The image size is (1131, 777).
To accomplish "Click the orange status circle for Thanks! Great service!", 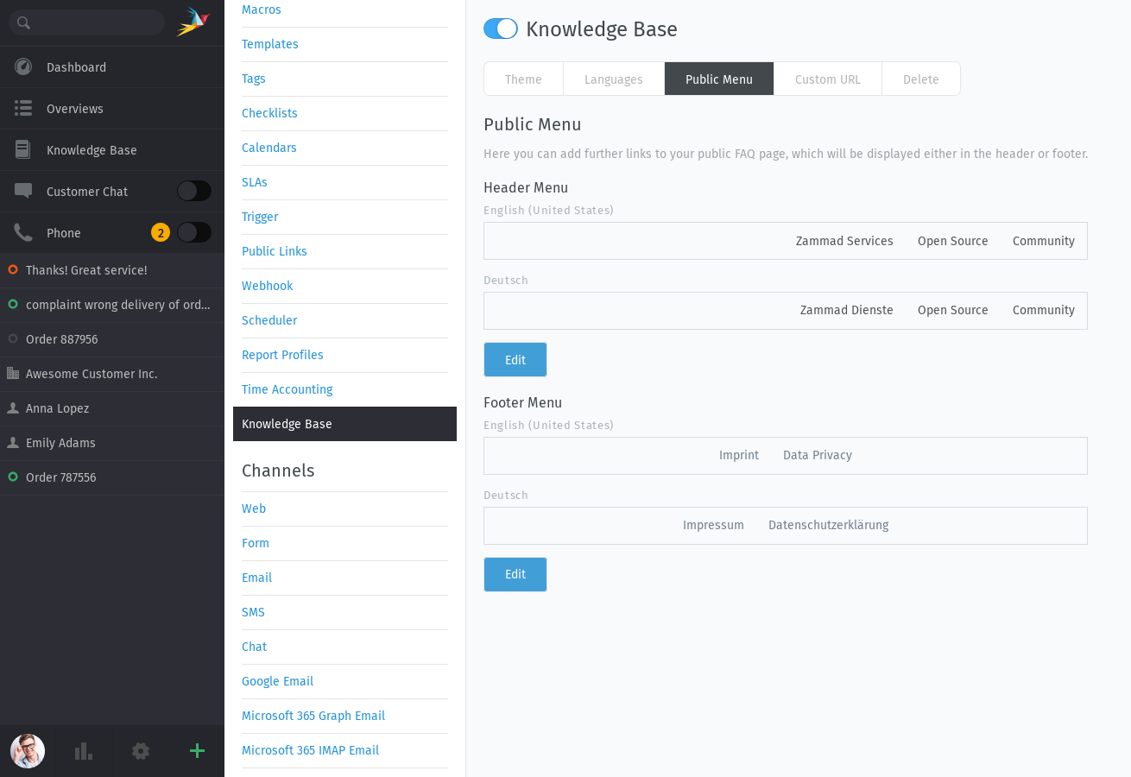I will point(13,270).
